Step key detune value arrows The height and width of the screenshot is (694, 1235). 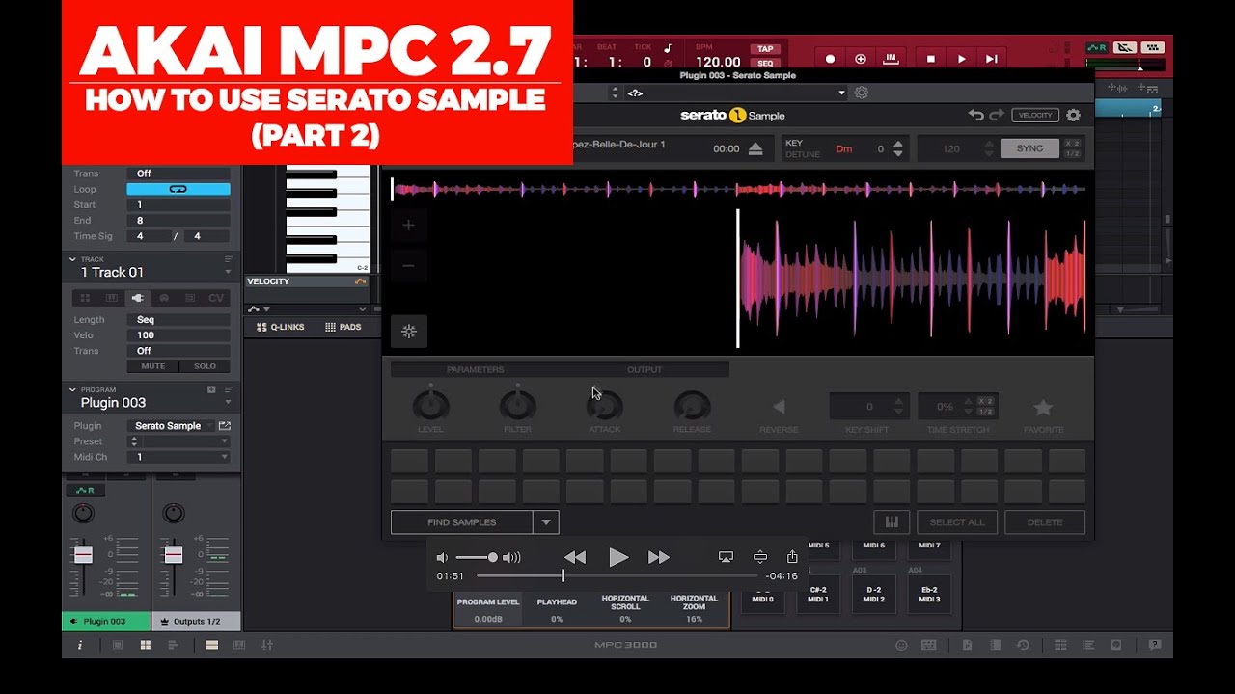click(898, 148)
